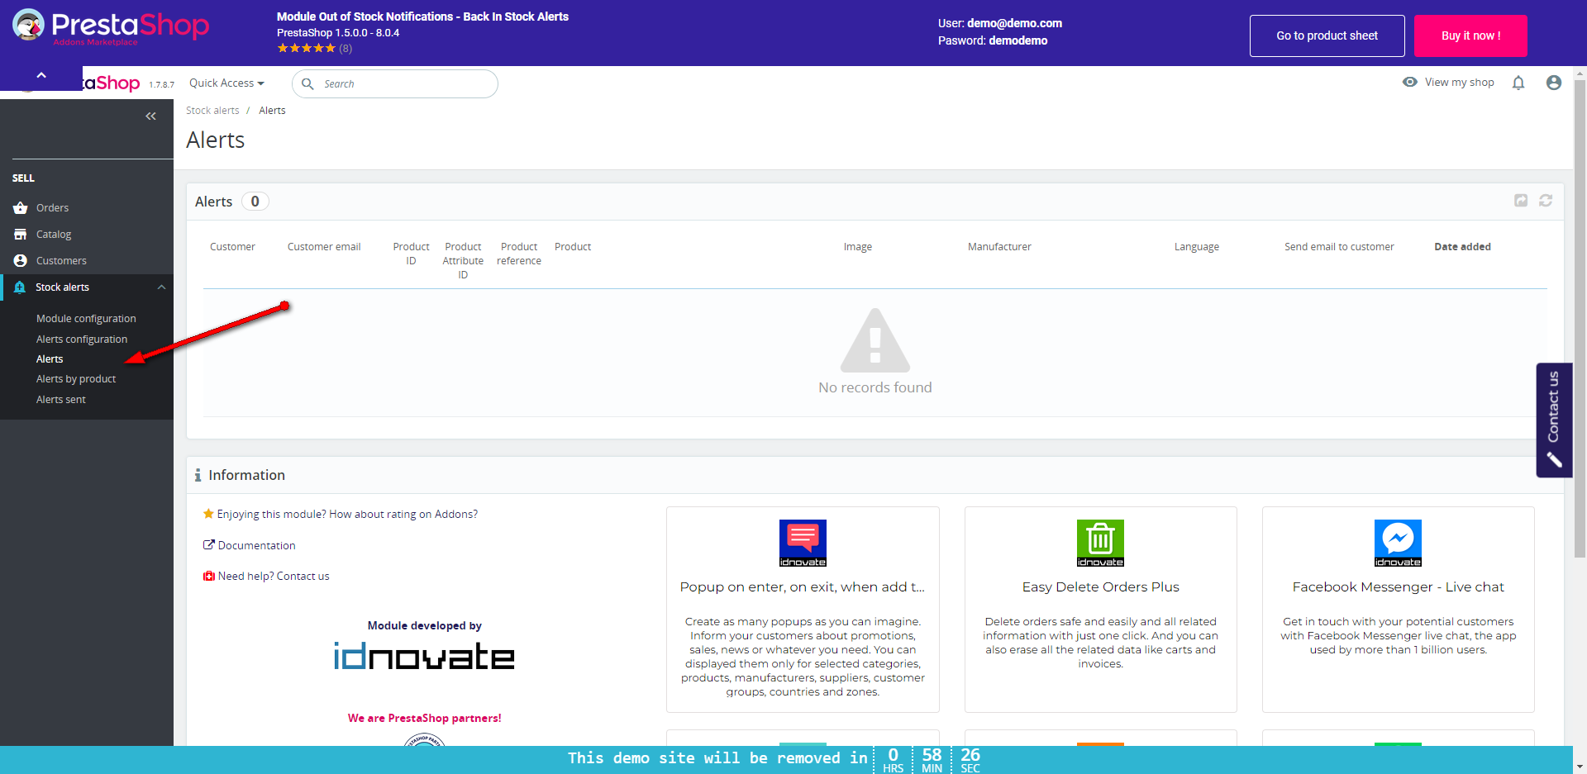Click the PrestaShop Addons Marketplace logo
This screenshot has width=1587, height=774.
[111, 27]
